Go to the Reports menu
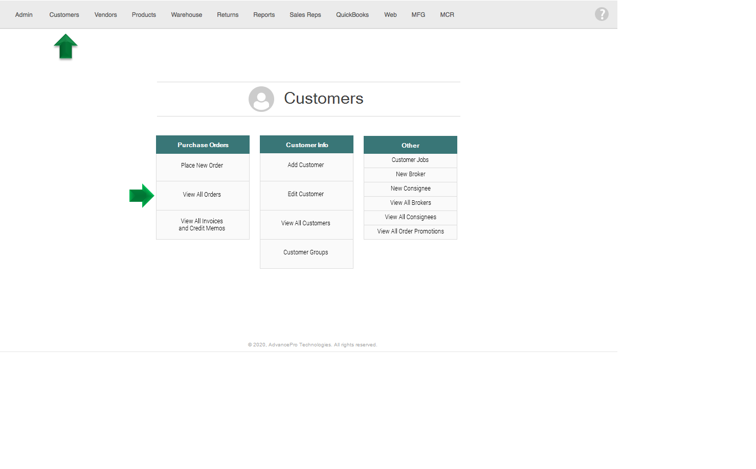Screen dimensions: 756x469 264,15
